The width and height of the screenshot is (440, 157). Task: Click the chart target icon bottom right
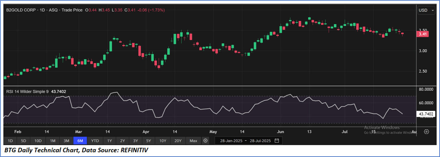pyautogui.click(x=426, y=131)
